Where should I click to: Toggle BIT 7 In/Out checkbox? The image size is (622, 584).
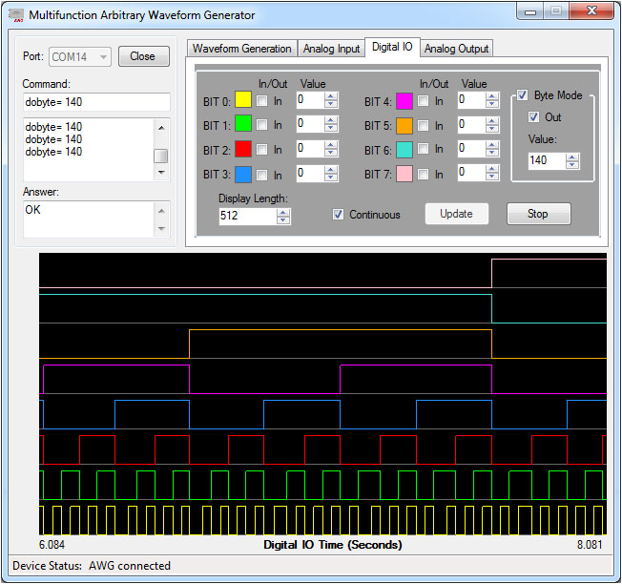pos(424,175)
